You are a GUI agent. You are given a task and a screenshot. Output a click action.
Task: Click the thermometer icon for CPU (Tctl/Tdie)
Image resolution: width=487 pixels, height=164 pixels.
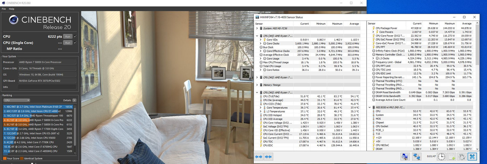pos(260,96)
